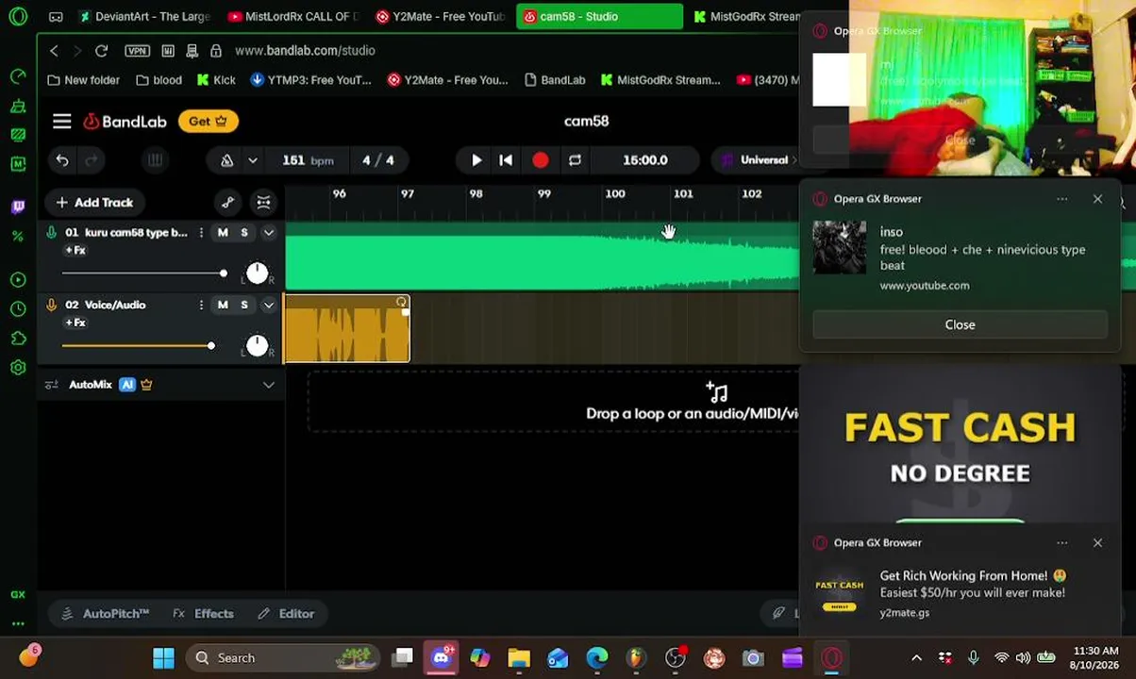Switch to the Y2Mate browser tab
This screenshot has width=1136, height=679.
coord(440,16)
